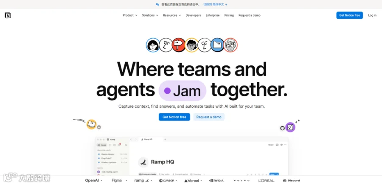The image size is (382, 185).
Task: Click the Log in link
Action: (x=372, y=15)
